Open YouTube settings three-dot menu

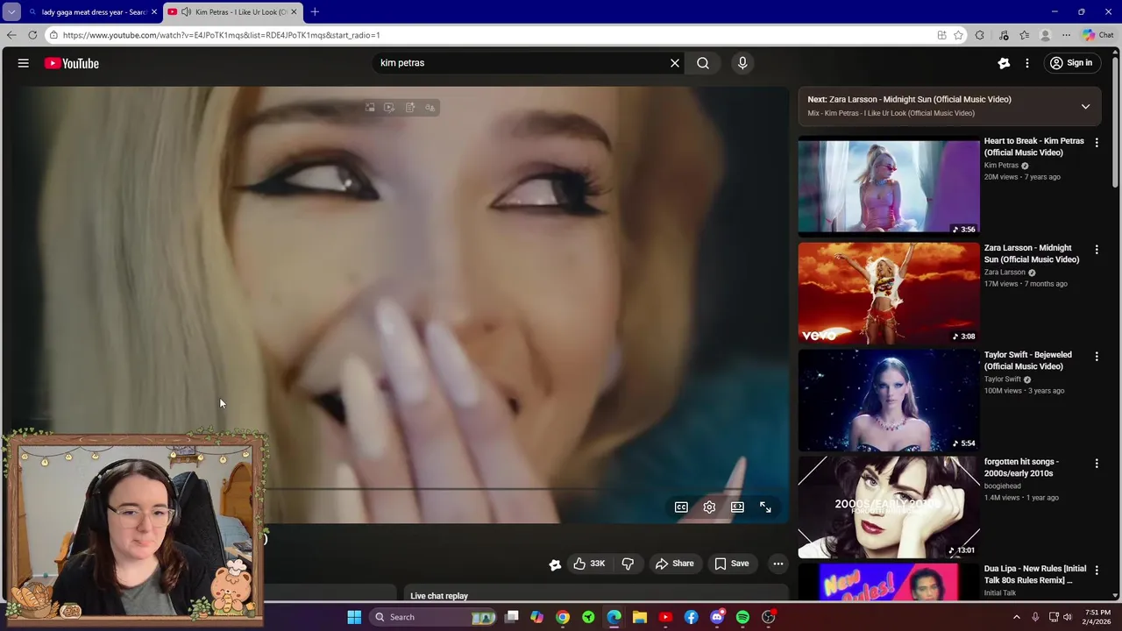click(1027, 63)
